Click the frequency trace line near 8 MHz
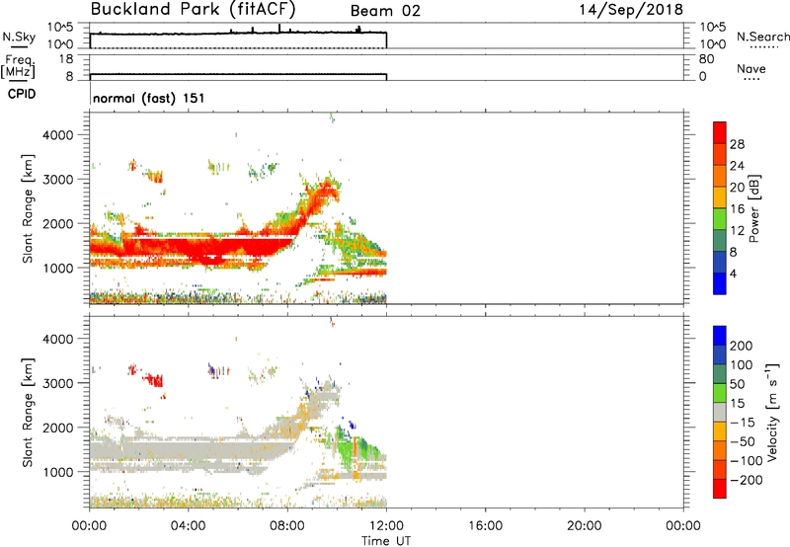This screenshot has width=790, height=547. click(x=238, y=74)
